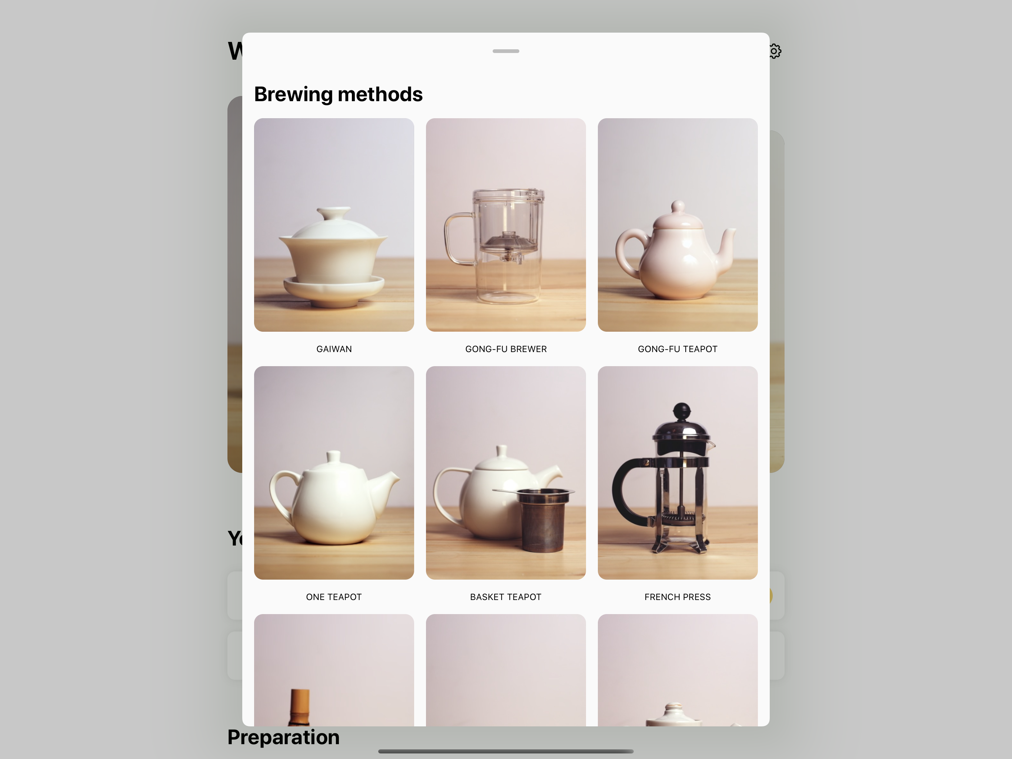The height and width of the screenshot is (759, 1012).
Task: Pick the French Press image
Action: tap(678, 473)
